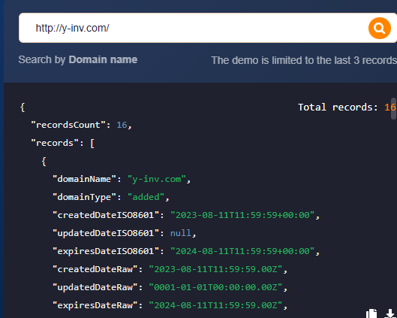Click the updatedDateRaw value 0001-01-01
The image size is (397, 318).
point(215,287)
